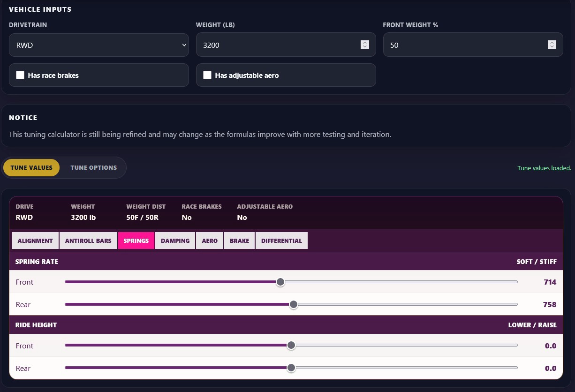
Task: Switch to Tune Options view
Action: (93, 167)
